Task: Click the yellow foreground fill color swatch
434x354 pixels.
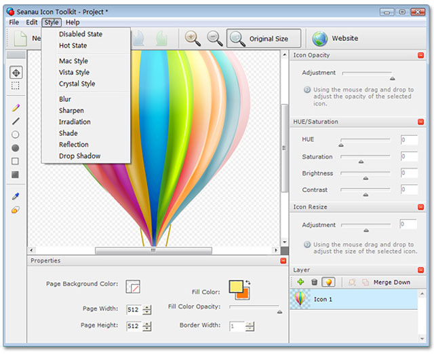Action: click(x=236, y=286)
